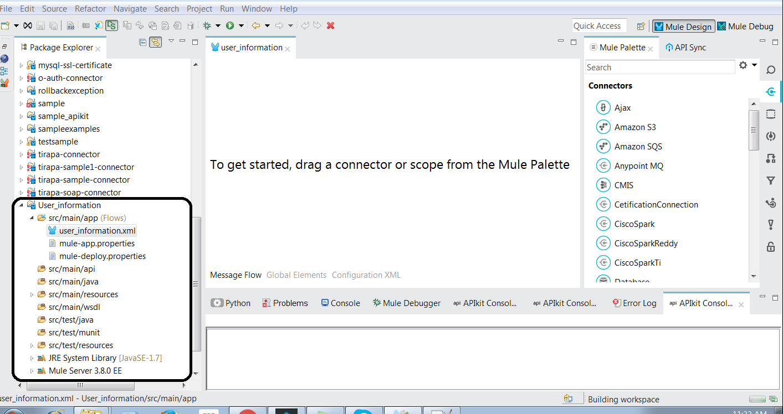Expand the sample_apikit project
Viewport: 783px width, 414px height.
pyautogui.click(x=22, y=116)
